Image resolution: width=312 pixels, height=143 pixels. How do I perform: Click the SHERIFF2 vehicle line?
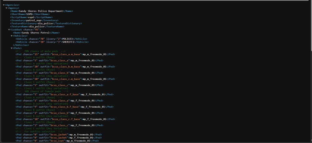(52, 42)
